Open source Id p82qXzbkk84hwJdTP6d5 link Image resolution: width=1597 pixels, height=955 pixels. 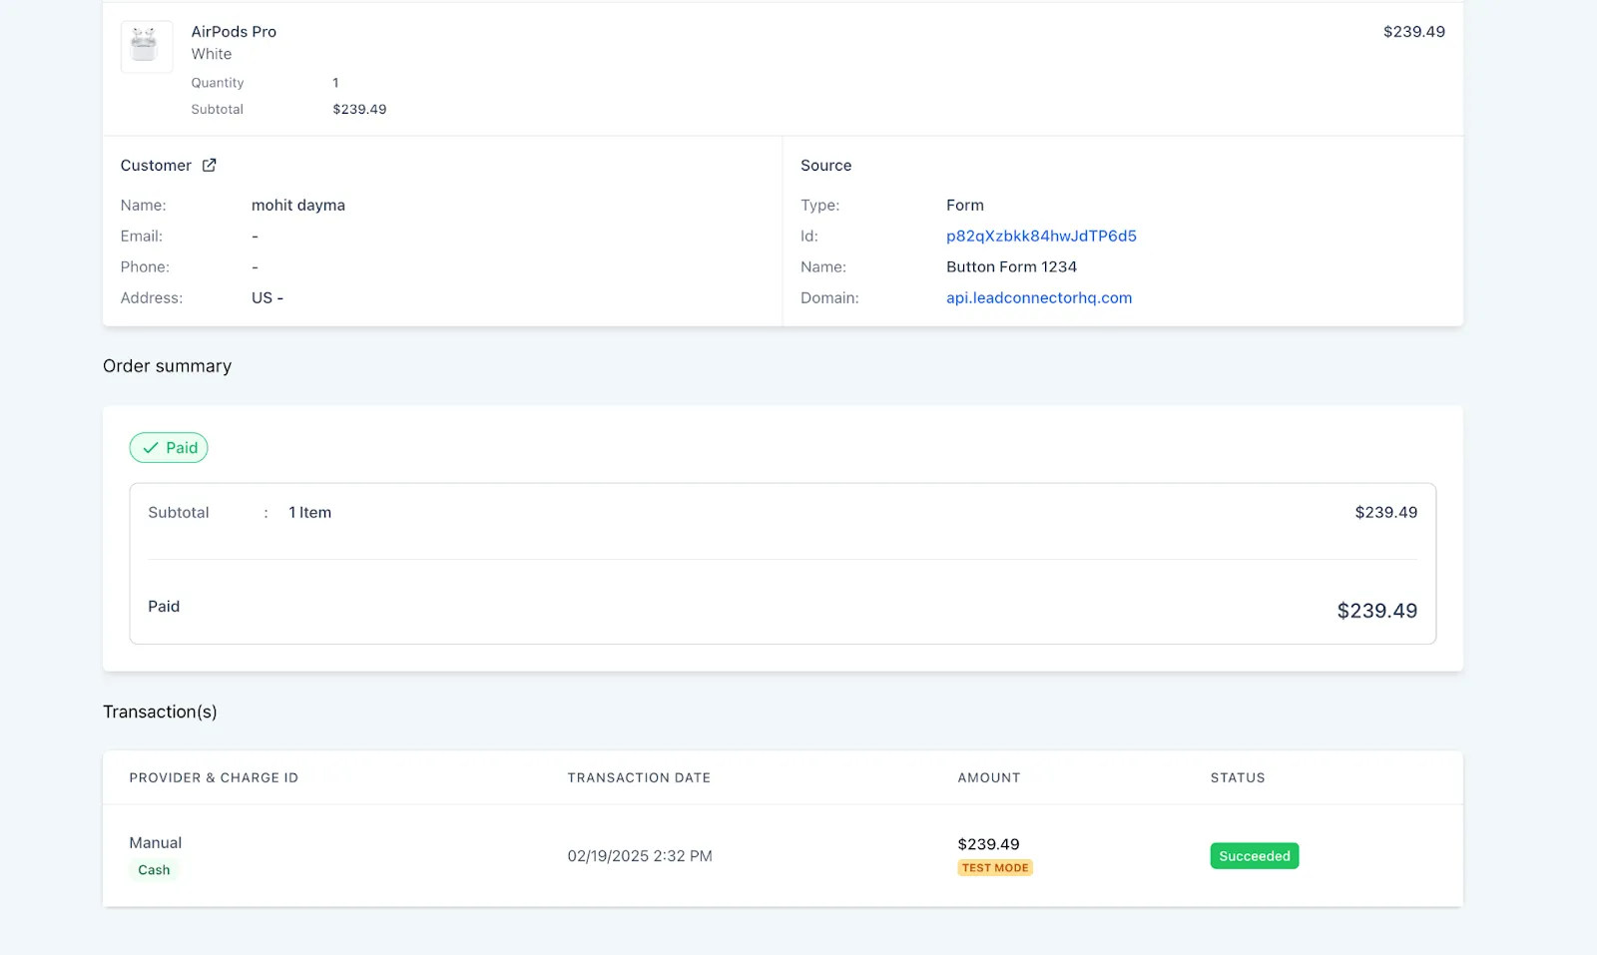[1041, 237]
